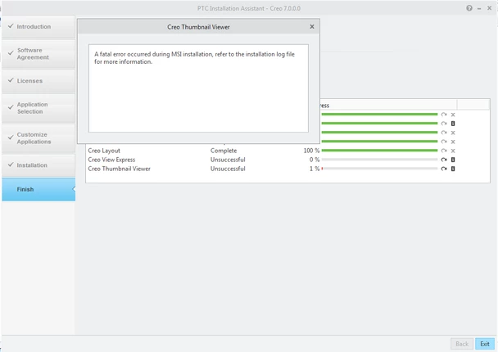Select the 'Creo View Express' application name

pos(111,160)
